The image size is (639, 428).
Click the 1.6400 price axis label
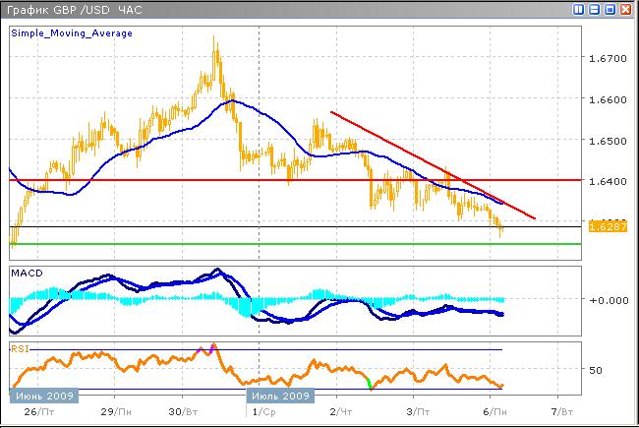[608, 181]
